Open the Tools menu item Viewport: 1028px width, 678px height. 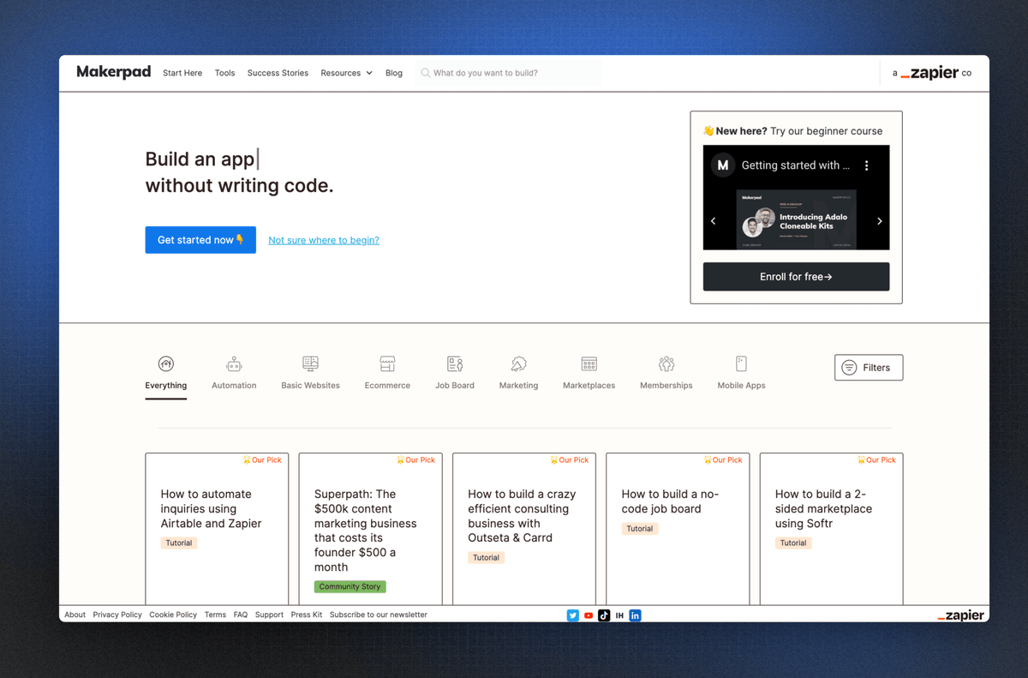[224, 73]
